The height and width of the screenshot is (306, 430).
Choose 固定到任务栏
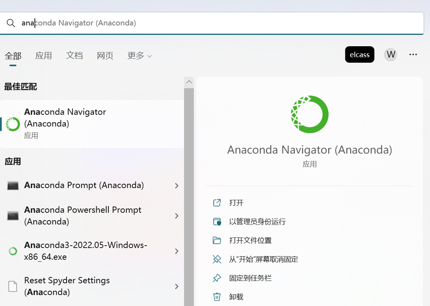click(250, 278)
